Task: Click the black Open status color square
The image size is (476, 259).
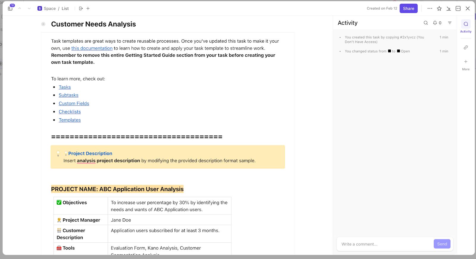Action: (x=399, y=51)
